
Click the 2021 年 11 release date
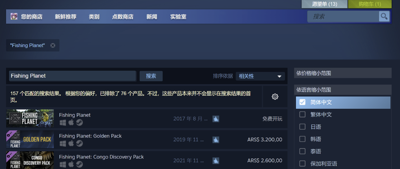[189, 161]
